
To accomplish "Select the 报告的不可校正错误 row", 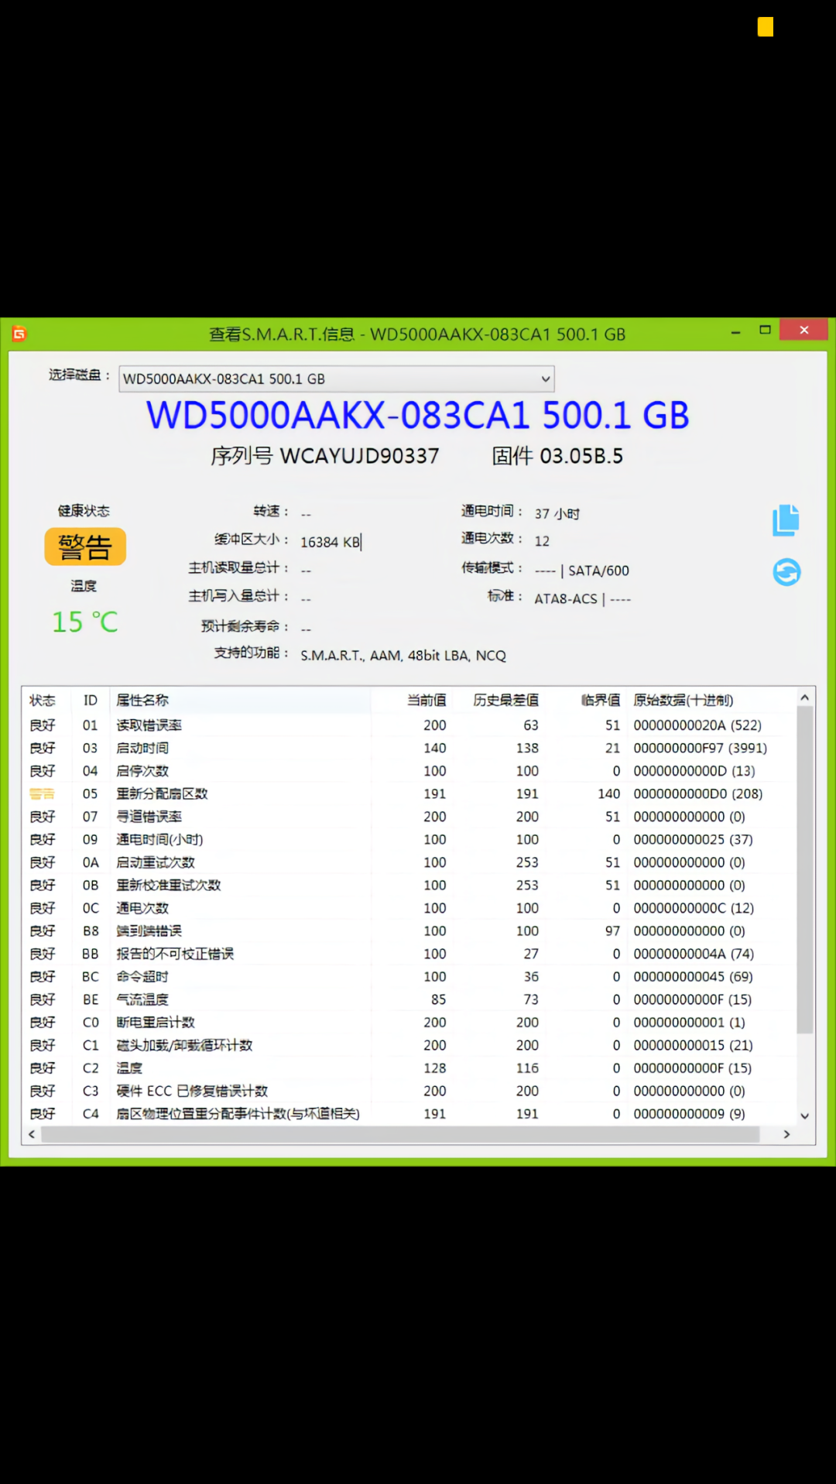I will [409, 954].
